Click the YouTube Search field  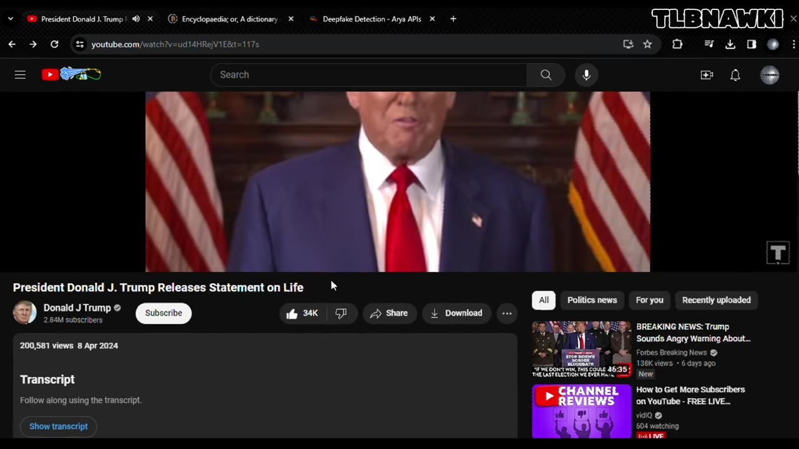point(369,75)
